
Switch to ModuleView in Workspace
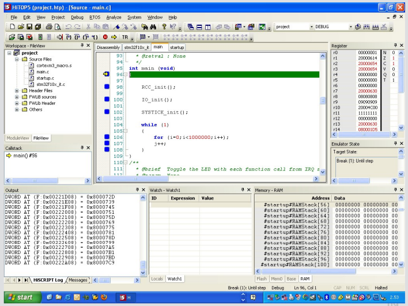pyautogui.click(x=18, y=138)
